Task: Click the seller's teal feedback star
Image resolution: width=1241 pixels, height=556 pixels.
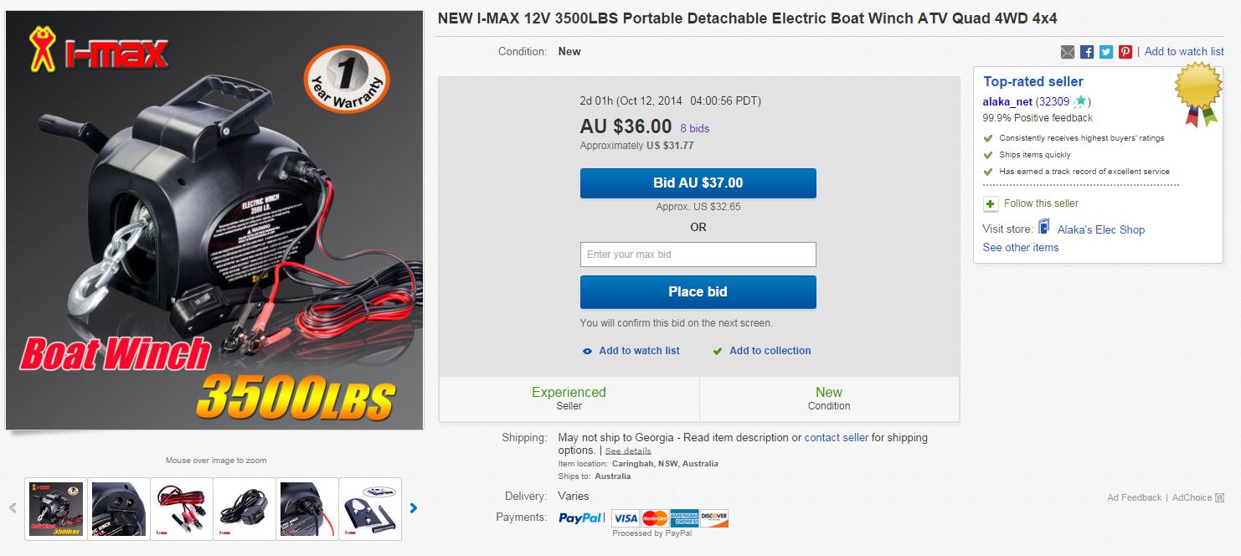Action: point(1080,102)
